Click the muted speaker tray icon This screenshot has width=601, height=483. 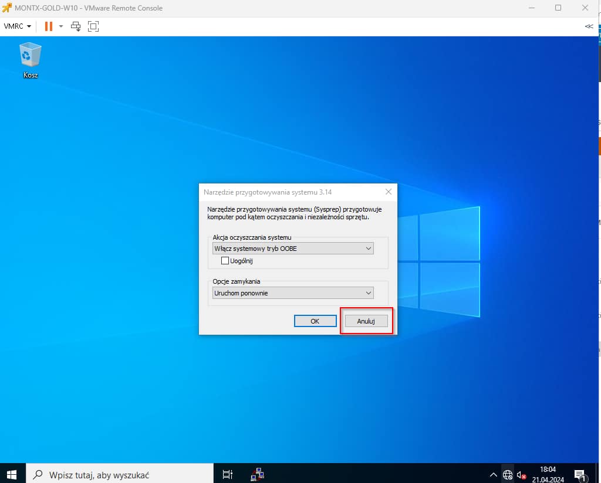point(521,475)
